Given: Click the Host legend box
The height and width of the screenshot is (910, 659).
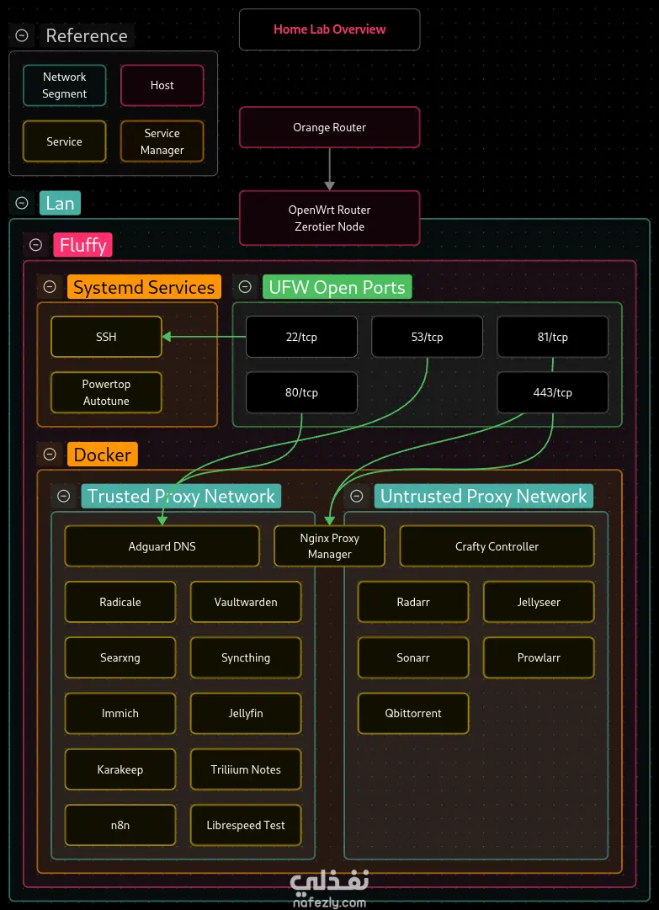Looking at the screenshot, I should [162, 85].
